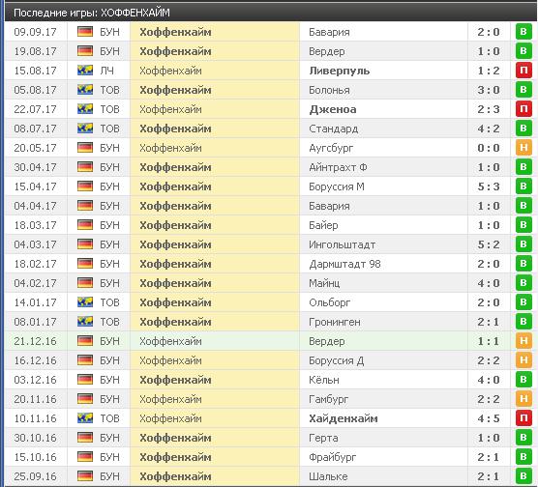Click the win badge in the Боруссия М row
This screenshot has height=487, width=538.
point(523,186)
